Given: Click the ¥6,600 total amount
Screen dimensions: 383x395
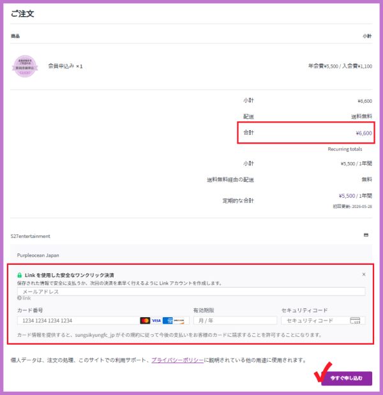Looking at the screenshot, I should [363, 133].
